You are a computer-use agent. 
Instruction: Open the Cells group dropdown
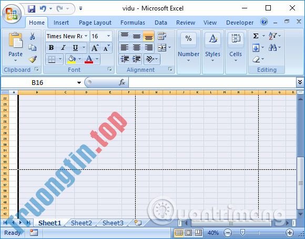pos(236,52)
